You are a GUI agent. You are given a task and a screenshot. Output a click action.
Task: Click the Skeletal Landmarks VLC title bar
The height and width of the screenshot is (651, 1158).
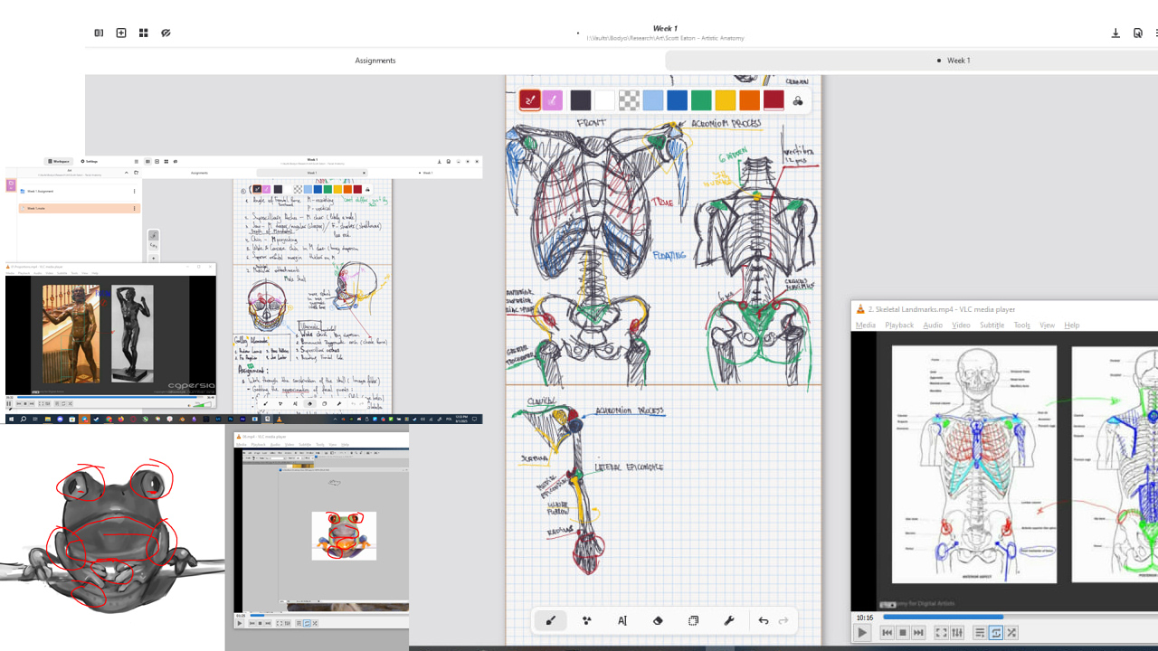point(1004,309)
